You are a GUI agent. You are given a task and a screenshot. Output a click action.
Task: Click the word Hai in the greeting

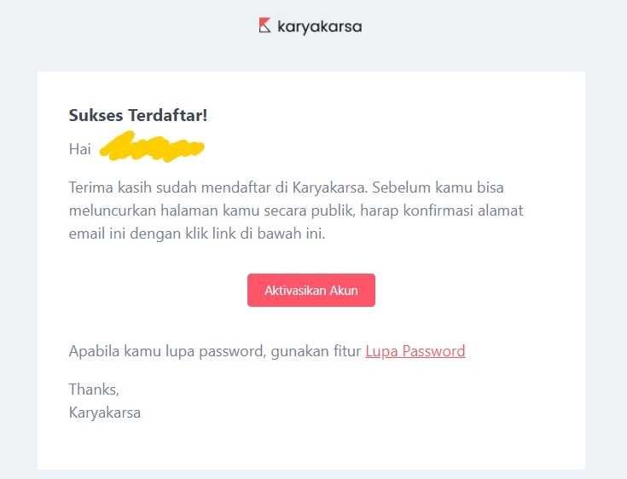coord(79,149)
